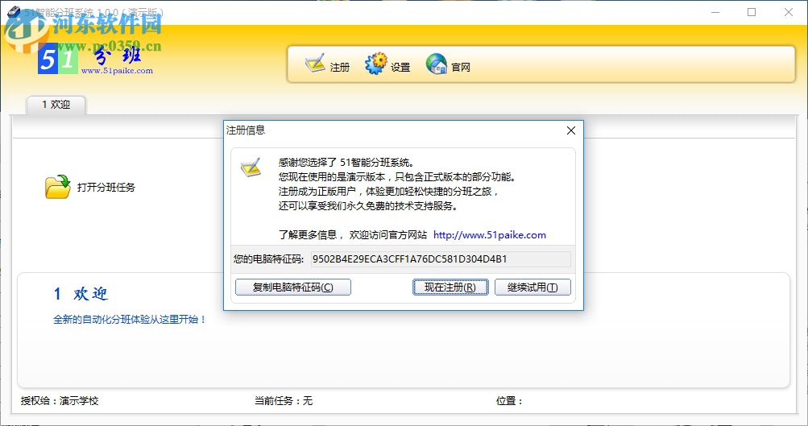Click the 当前任务：无 status text
Image resolution: width=808 pixels, height=426 pixels.
tap(284, 401)
